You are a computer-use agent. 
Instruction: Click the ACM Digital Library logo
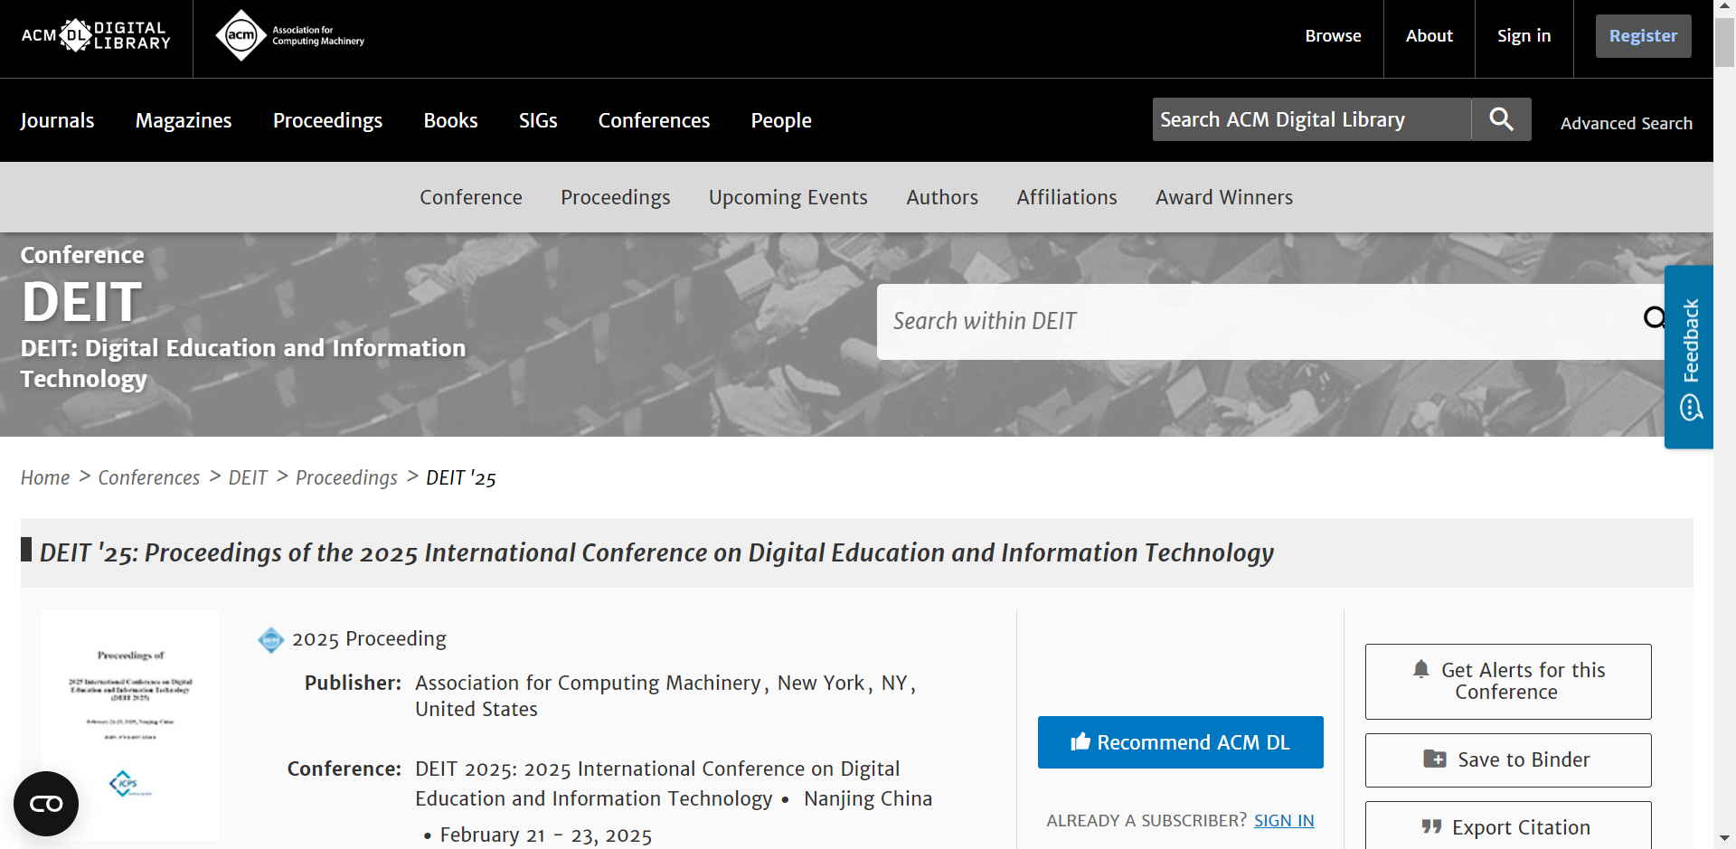point(96,36)
